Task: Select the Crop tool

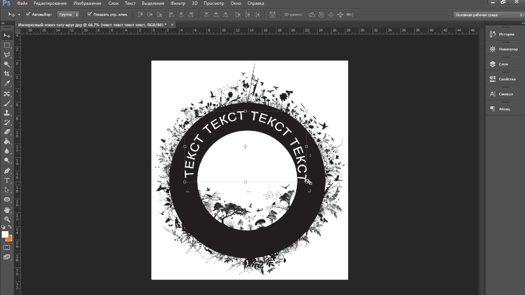Action: pyautogui.click(x=7, y=74)
